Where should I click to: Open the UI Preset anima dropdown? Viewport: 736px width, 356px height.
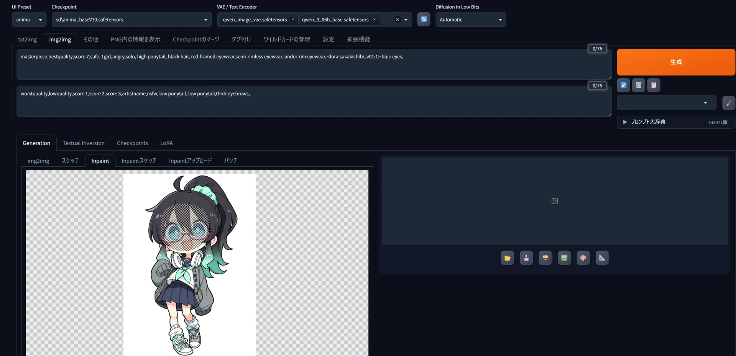[29, 20]
